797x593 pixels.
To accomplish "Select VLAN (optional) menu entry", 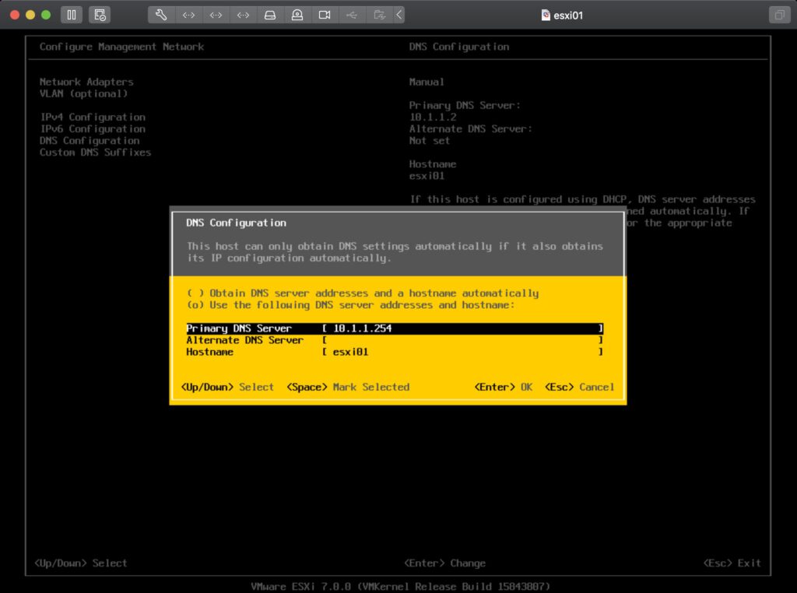I will (83, 93).
